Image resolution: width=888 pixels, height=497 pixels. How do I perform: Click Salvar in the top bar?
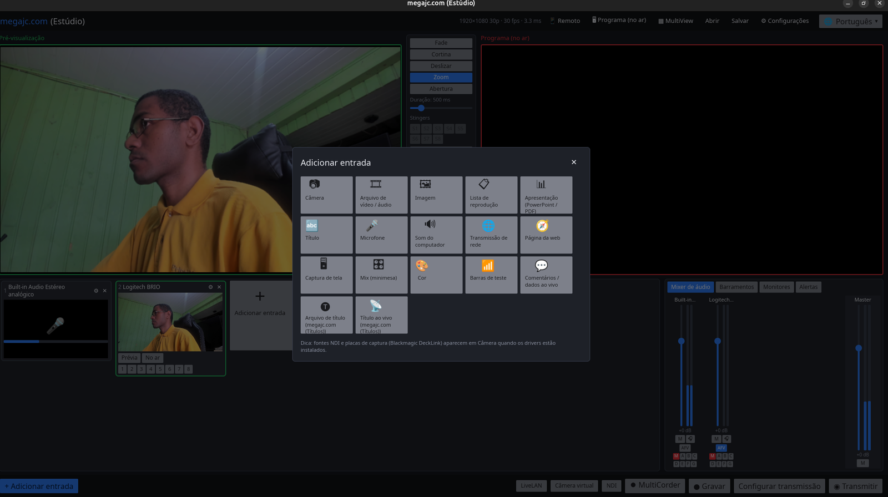click(740, 21)
